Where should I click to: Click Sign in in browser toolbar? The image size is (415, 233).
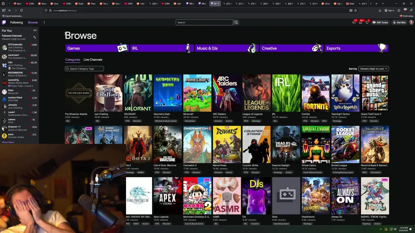pyautogui.click(x=389, y=10)
